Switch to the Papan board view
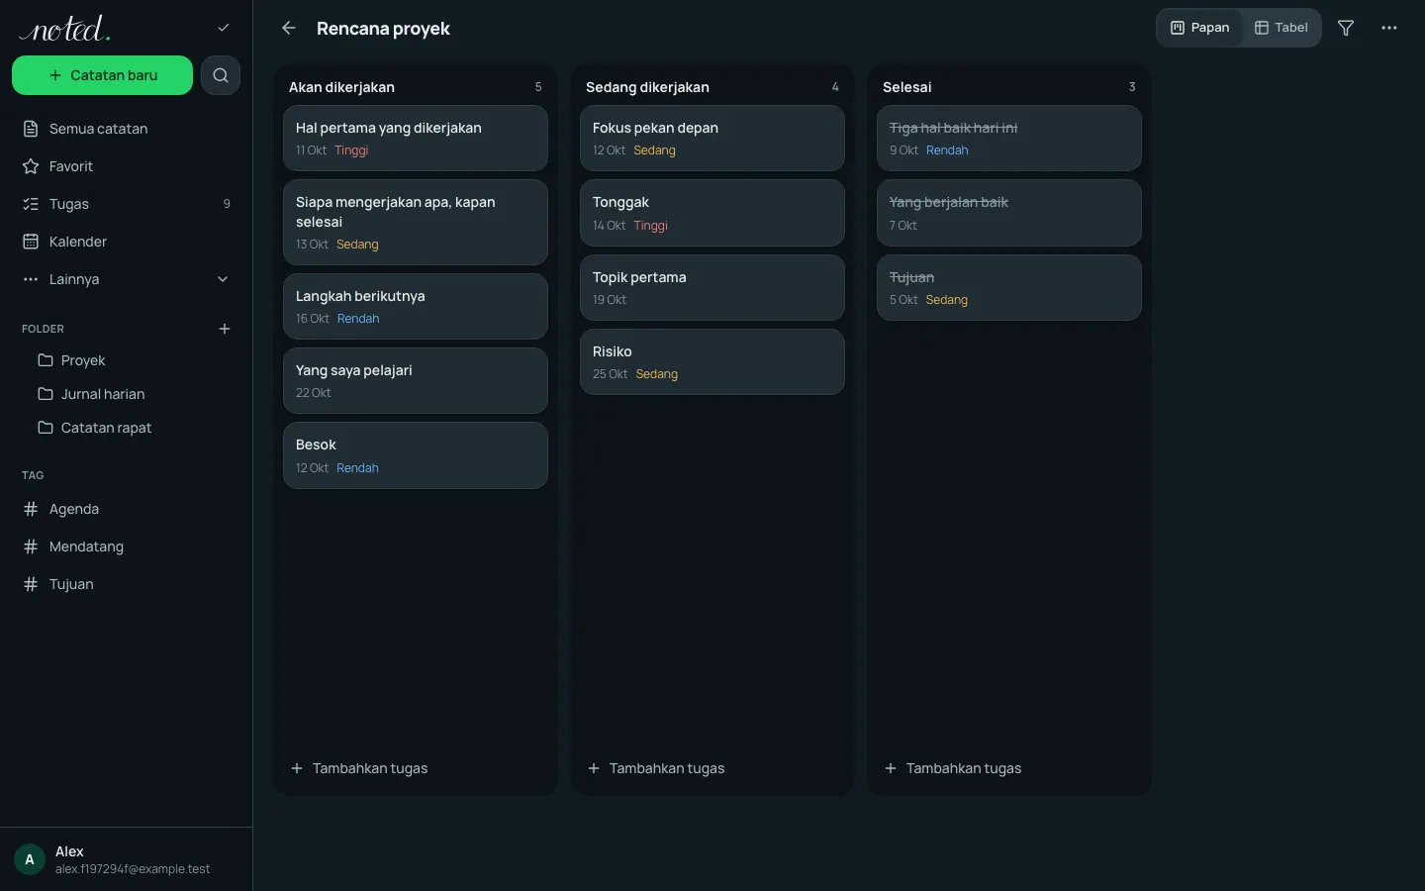Viewport: 1425px width, 891px height. 1199,28
